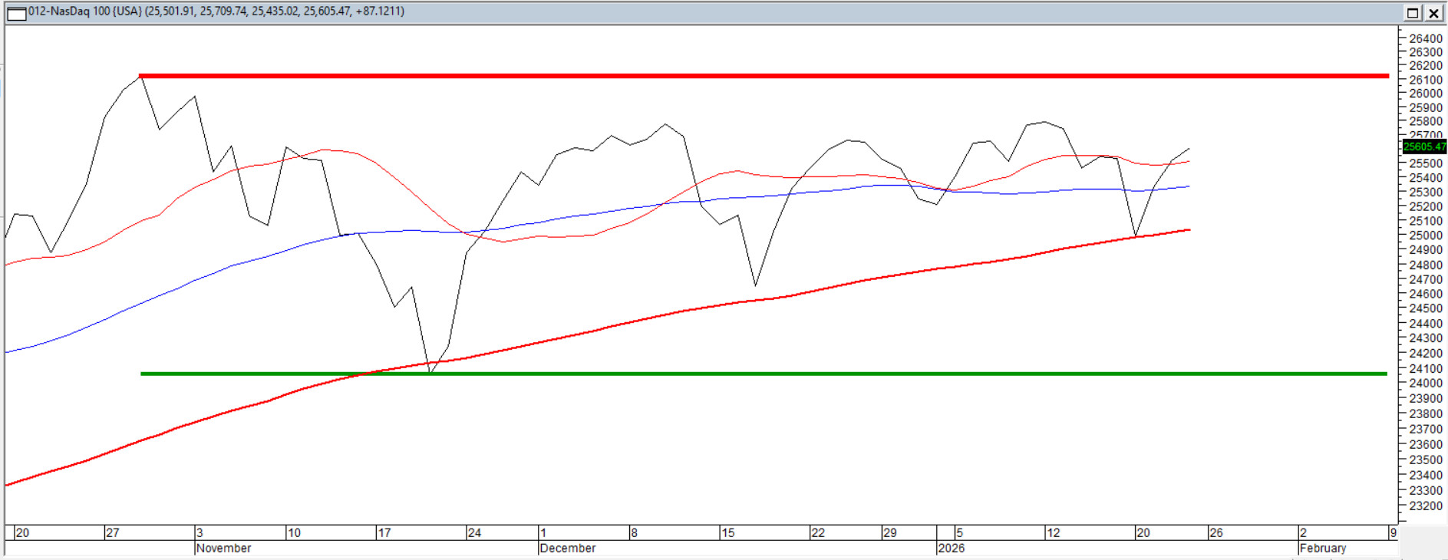This screenshot has width=1448, height=560.
Task: Maximize the NasDaq 100 chart window
Action: 1412,12
